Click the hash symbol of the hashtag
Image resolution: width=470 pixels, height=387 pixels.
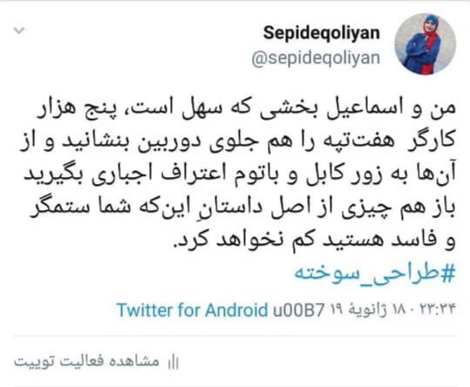(x=448, y=273)
